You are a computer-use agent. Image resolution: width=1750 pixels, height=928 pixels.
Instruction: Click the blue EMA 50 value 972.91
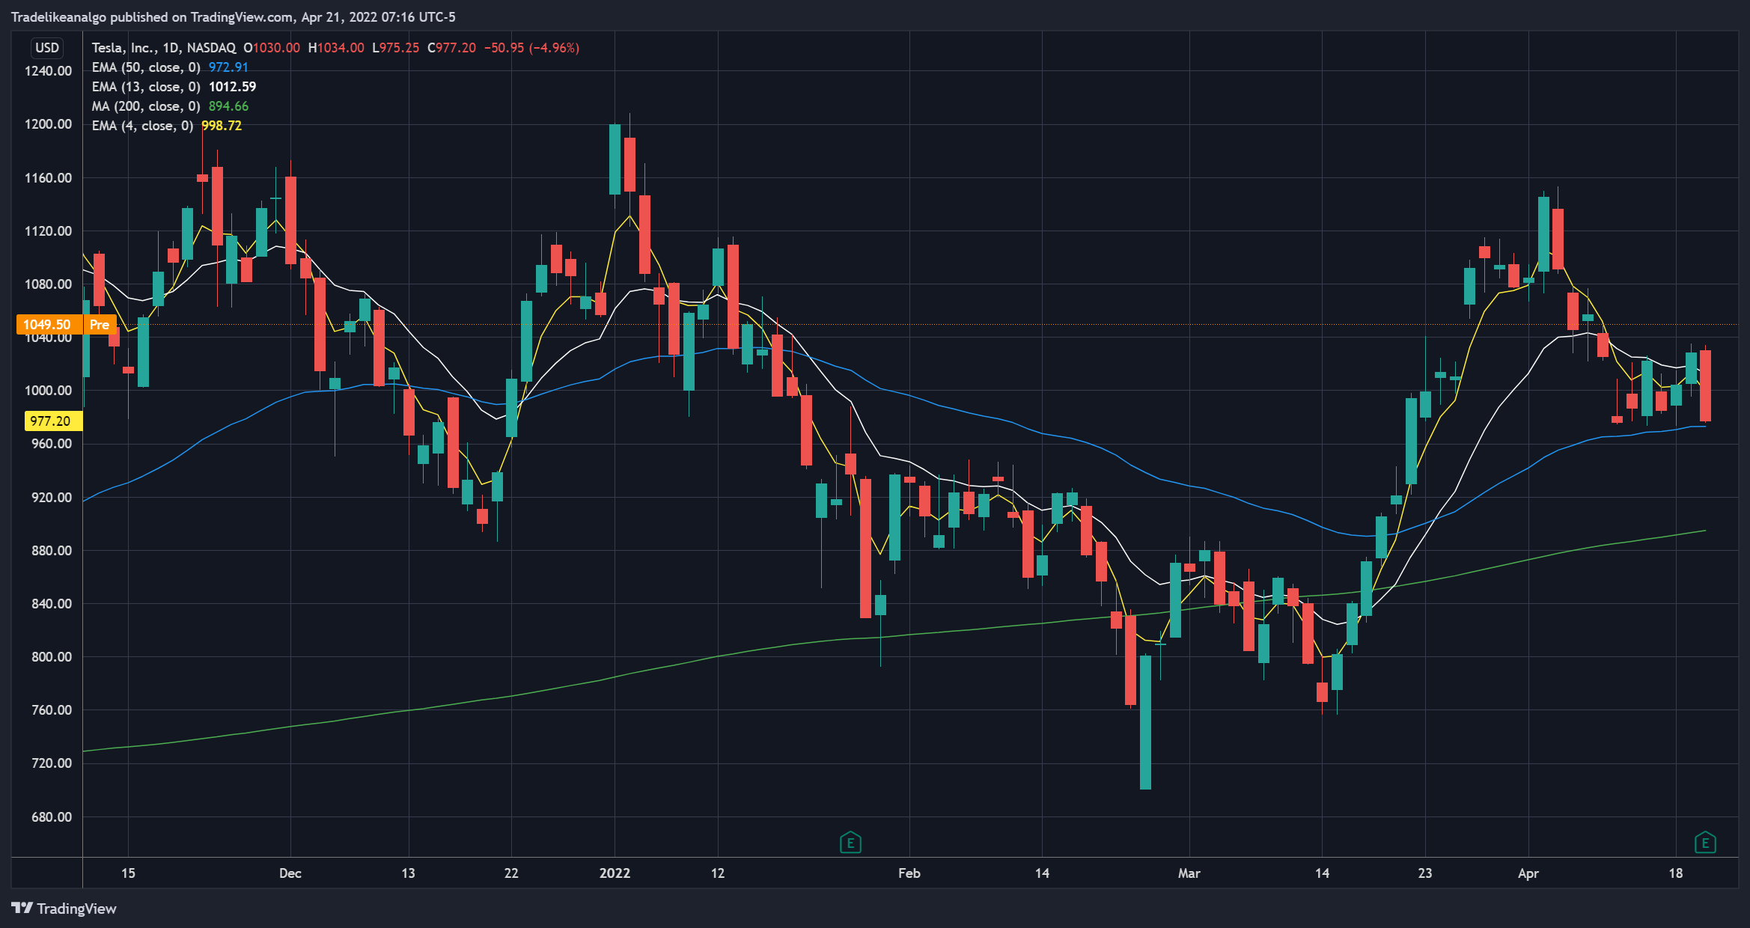click(228, 67)
